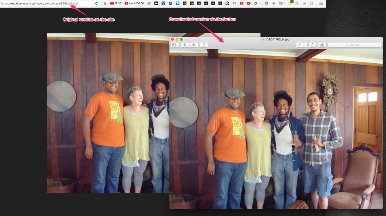This screenshot has width=386, height=216.
Task: Click the gear icon in browser toolbar
Action: pos(256,3)
